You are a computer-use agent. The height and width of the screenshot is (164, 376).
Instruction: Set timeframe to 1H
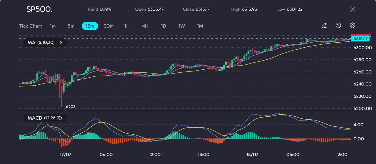[127, 26]
